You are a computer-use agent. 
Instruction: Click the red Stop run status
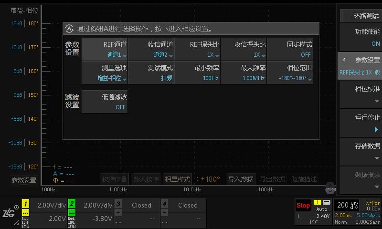pyautogui.click(x=303, y=206)
